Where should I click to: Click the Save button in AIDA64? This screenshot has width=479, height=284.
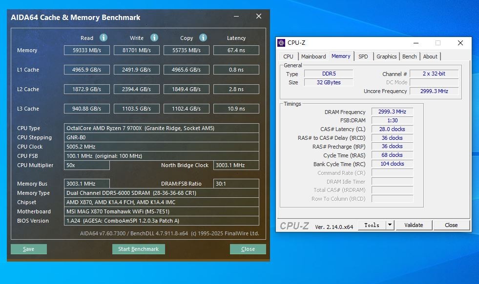click(x=29, y=249)
